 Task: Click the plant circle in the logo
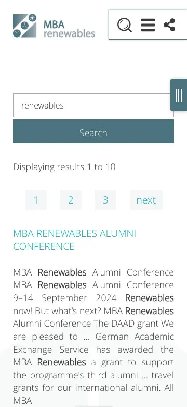[x=17, y=33]
